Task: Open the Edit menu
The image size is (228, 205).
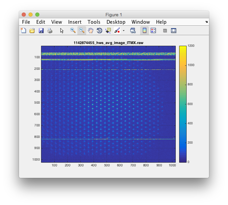Action: coord(41,22)
